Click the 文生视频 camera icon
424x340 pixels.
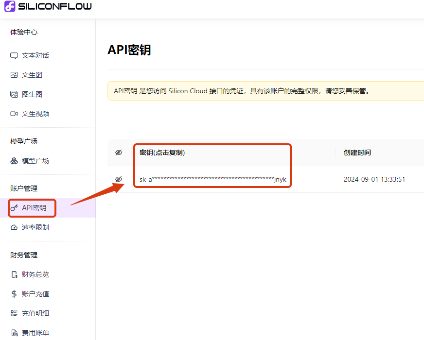[14, 114]
